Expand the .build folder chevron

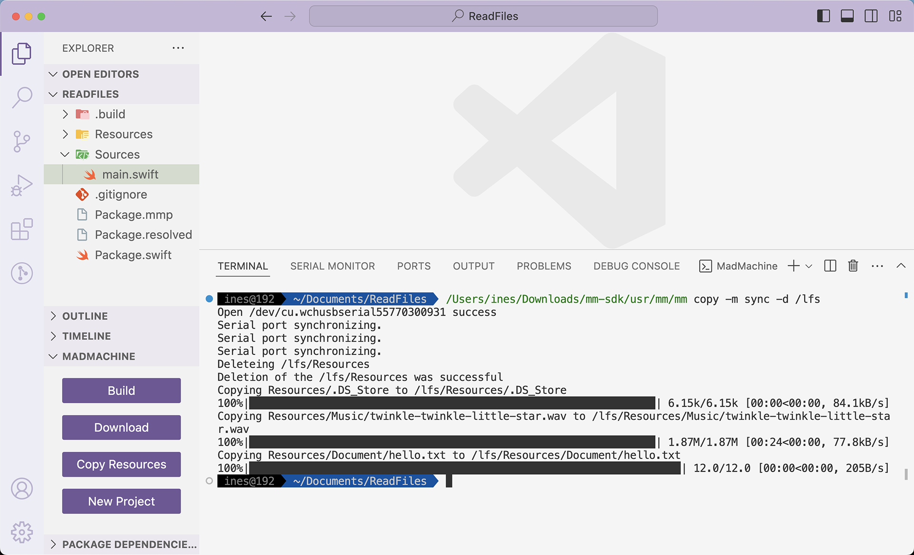[65, 114]
